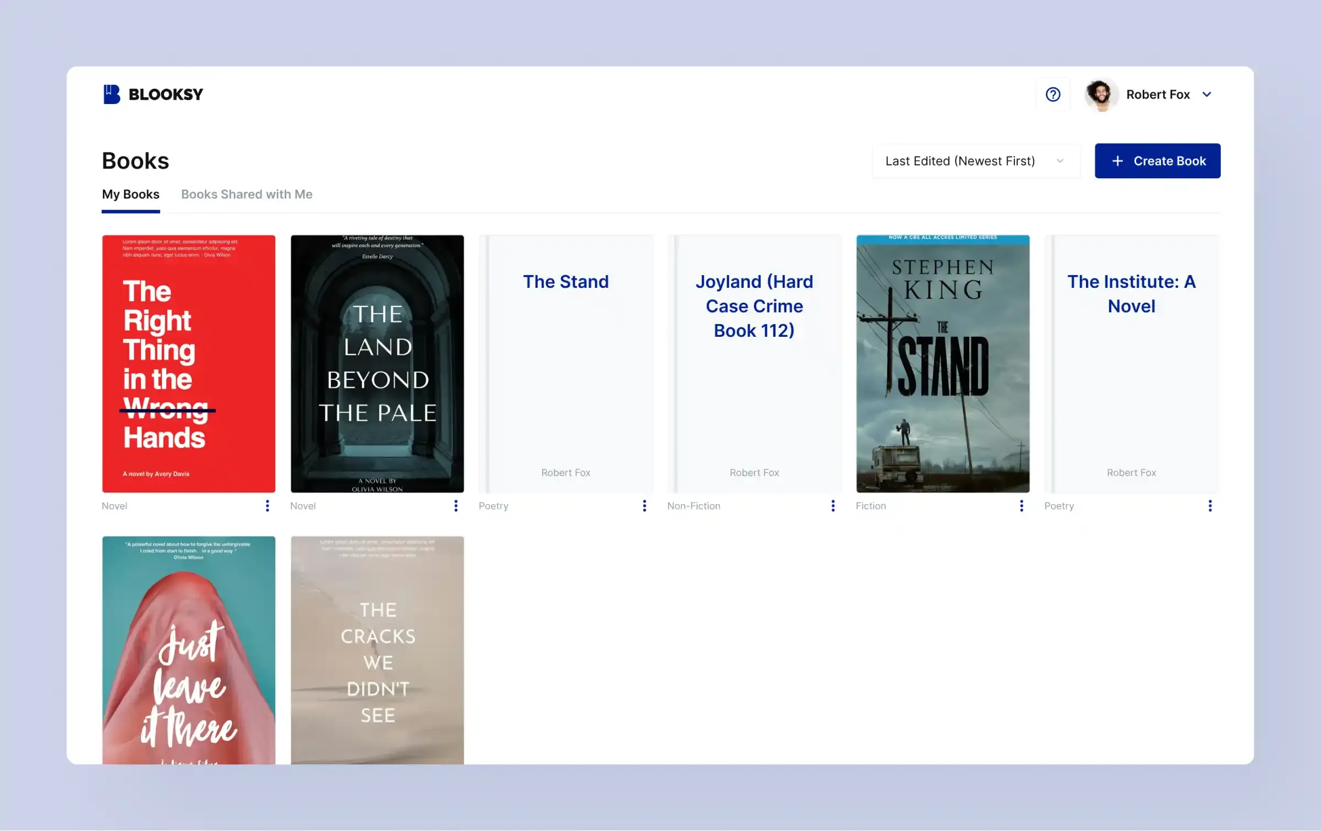Open The Cracks We Didn't See cover
Image resolution: width=1321 pixels, height=831 pixels.
click(x=377, y=650)
